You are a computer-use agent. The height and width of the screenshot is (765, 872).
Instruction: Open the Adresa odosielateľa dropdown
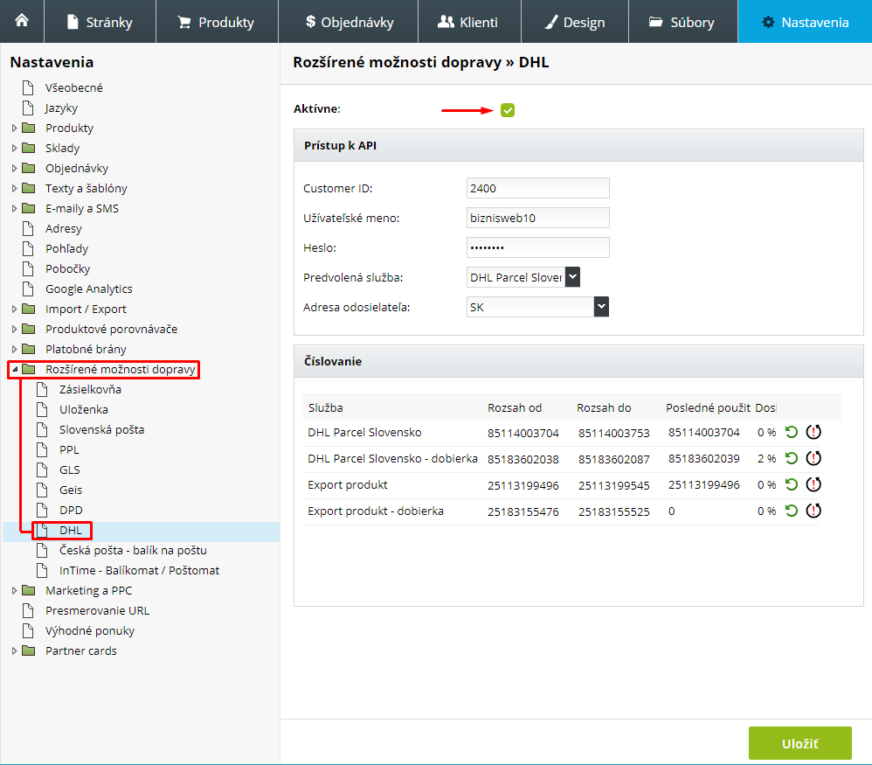tap(537, 307)
